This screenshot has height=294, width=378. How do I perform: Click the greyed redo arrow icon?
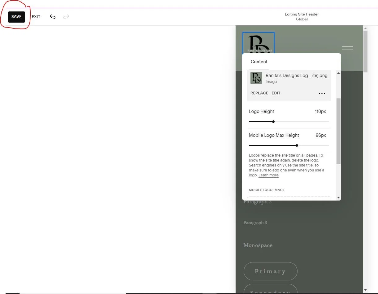[66, 17]
